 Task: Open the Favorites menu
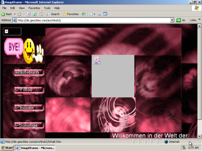[x=34, y=8]
